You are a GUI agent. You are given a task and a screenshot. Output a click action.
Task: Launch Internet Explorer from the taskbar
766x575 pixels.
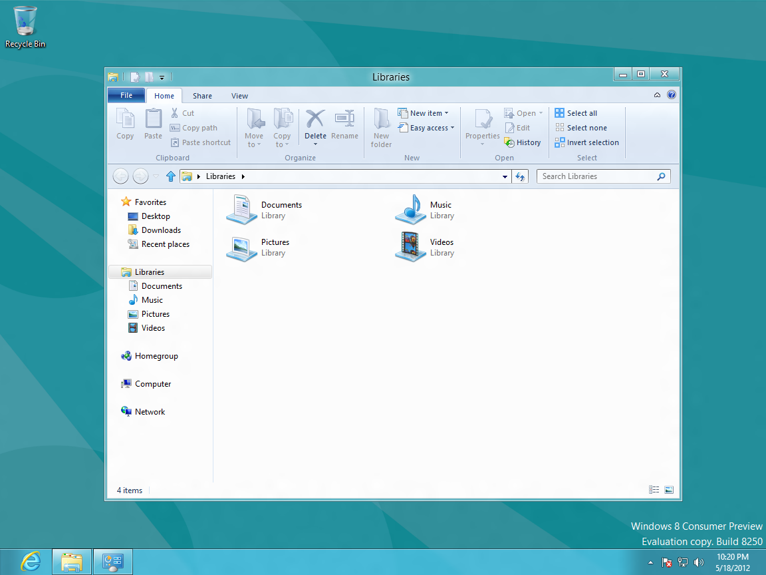coord(31,562)
